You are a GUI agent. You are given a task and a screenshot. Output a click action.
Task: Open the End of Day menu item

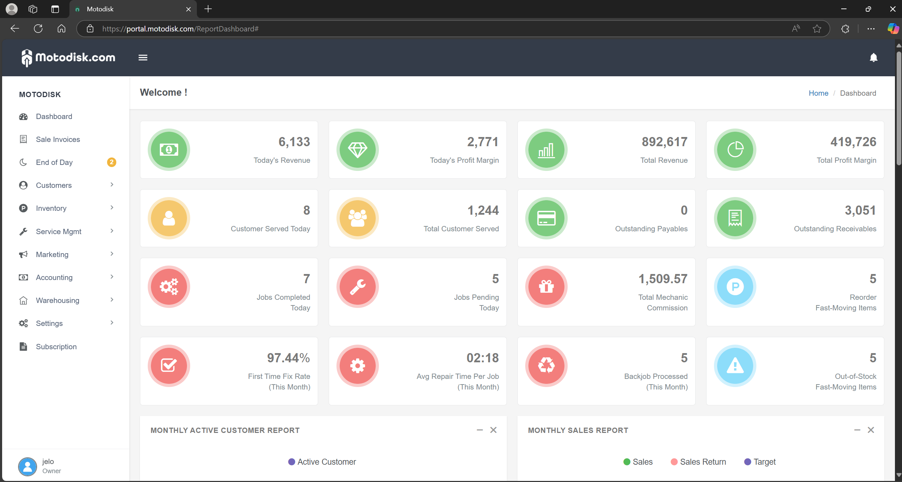(x=54, y=162)
